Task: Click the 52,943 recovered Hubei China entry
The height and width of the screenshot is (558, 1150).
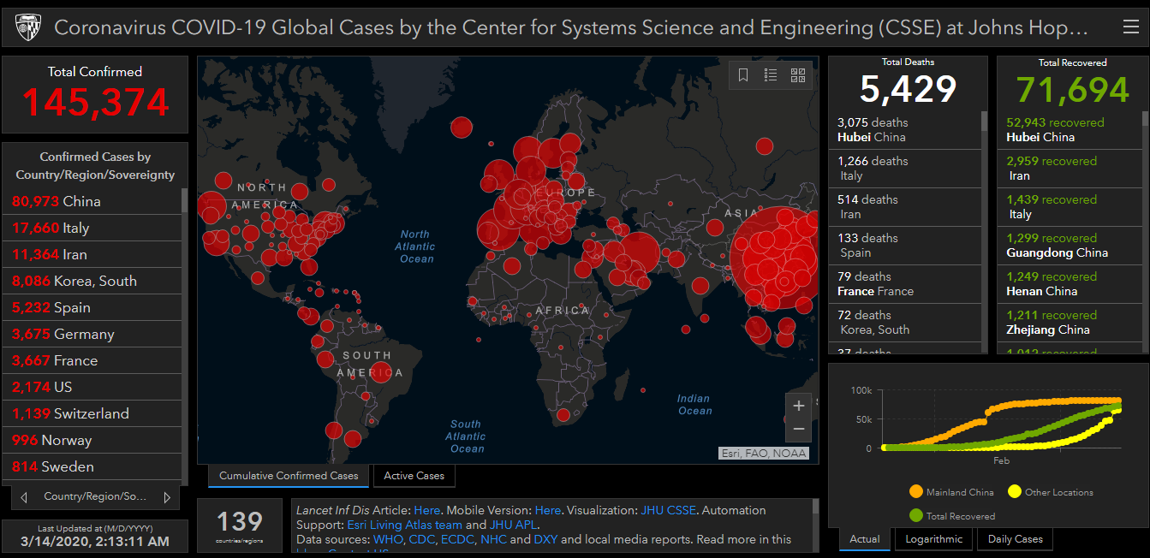Action: pyautogui.click(x=1070, y=130)
